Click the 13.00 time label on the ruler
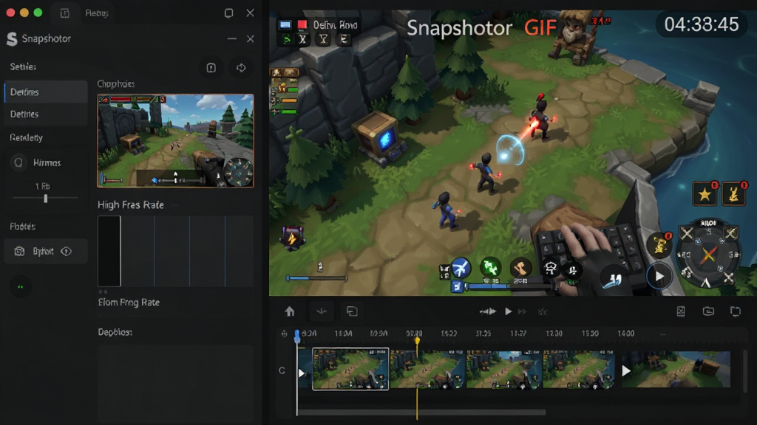The image size is (757, 425). [x=554, y=334]
